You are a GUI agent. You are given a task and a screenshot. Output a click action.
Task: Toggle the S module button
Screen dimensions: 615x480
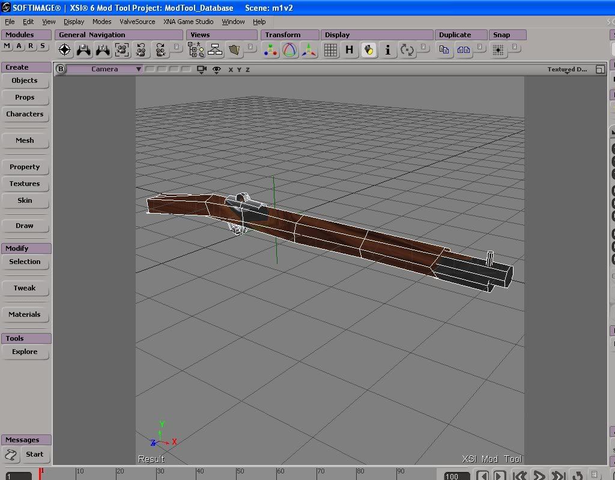43,46
